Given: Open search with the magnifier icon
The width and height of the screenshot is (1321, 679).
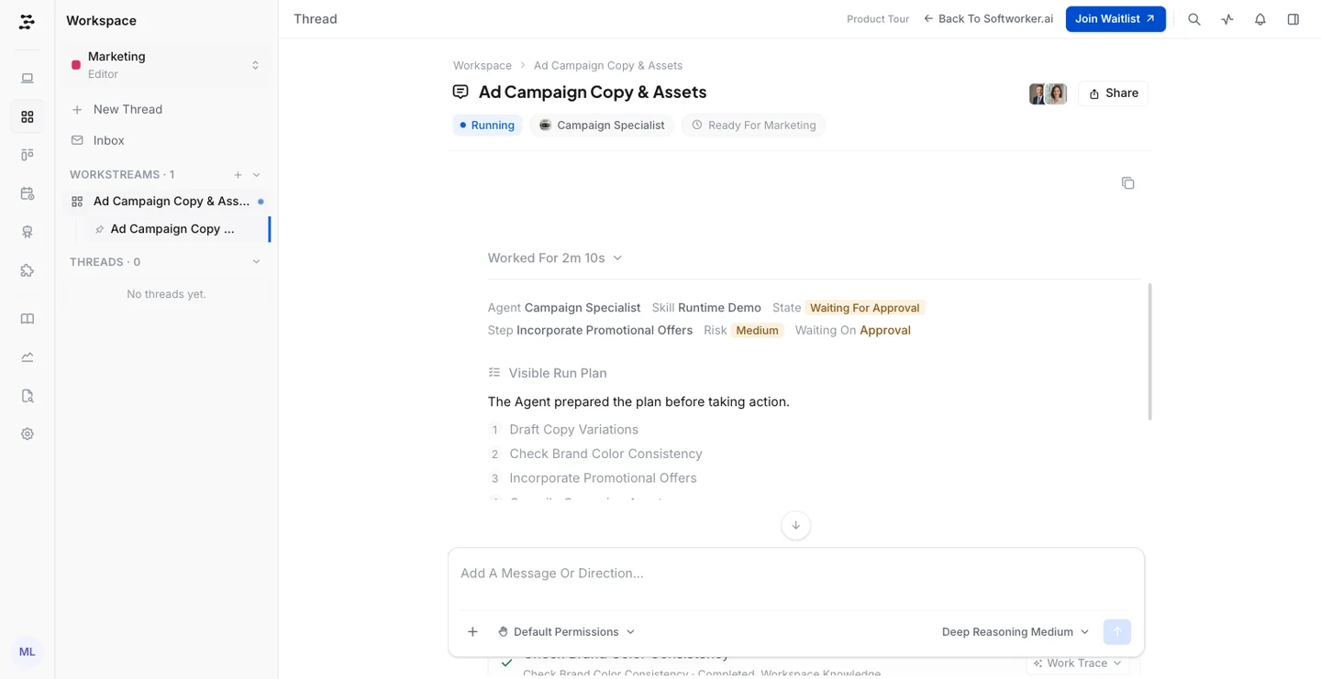Looking at the screenshot, I should click(x=1194, y=19).
